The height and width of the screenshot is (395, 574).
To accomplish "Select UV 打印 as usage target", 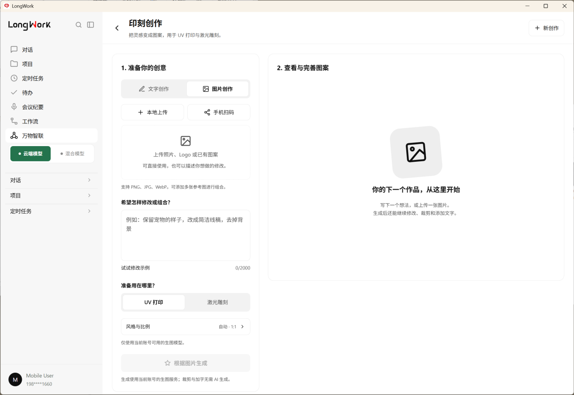I will tap(154, 302).
